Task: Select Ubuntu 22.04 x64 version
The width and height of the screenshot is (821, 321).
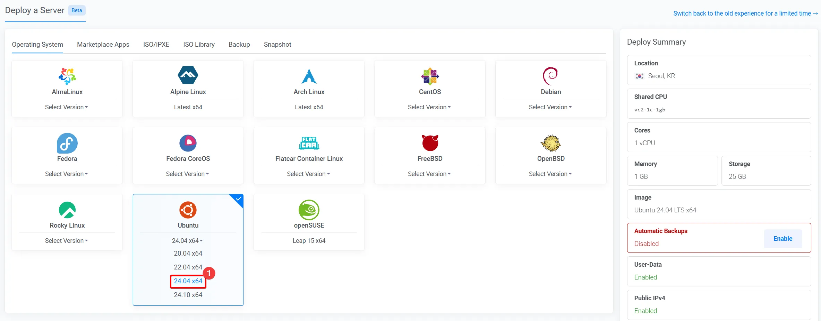Action: click(x=188, y=267)
